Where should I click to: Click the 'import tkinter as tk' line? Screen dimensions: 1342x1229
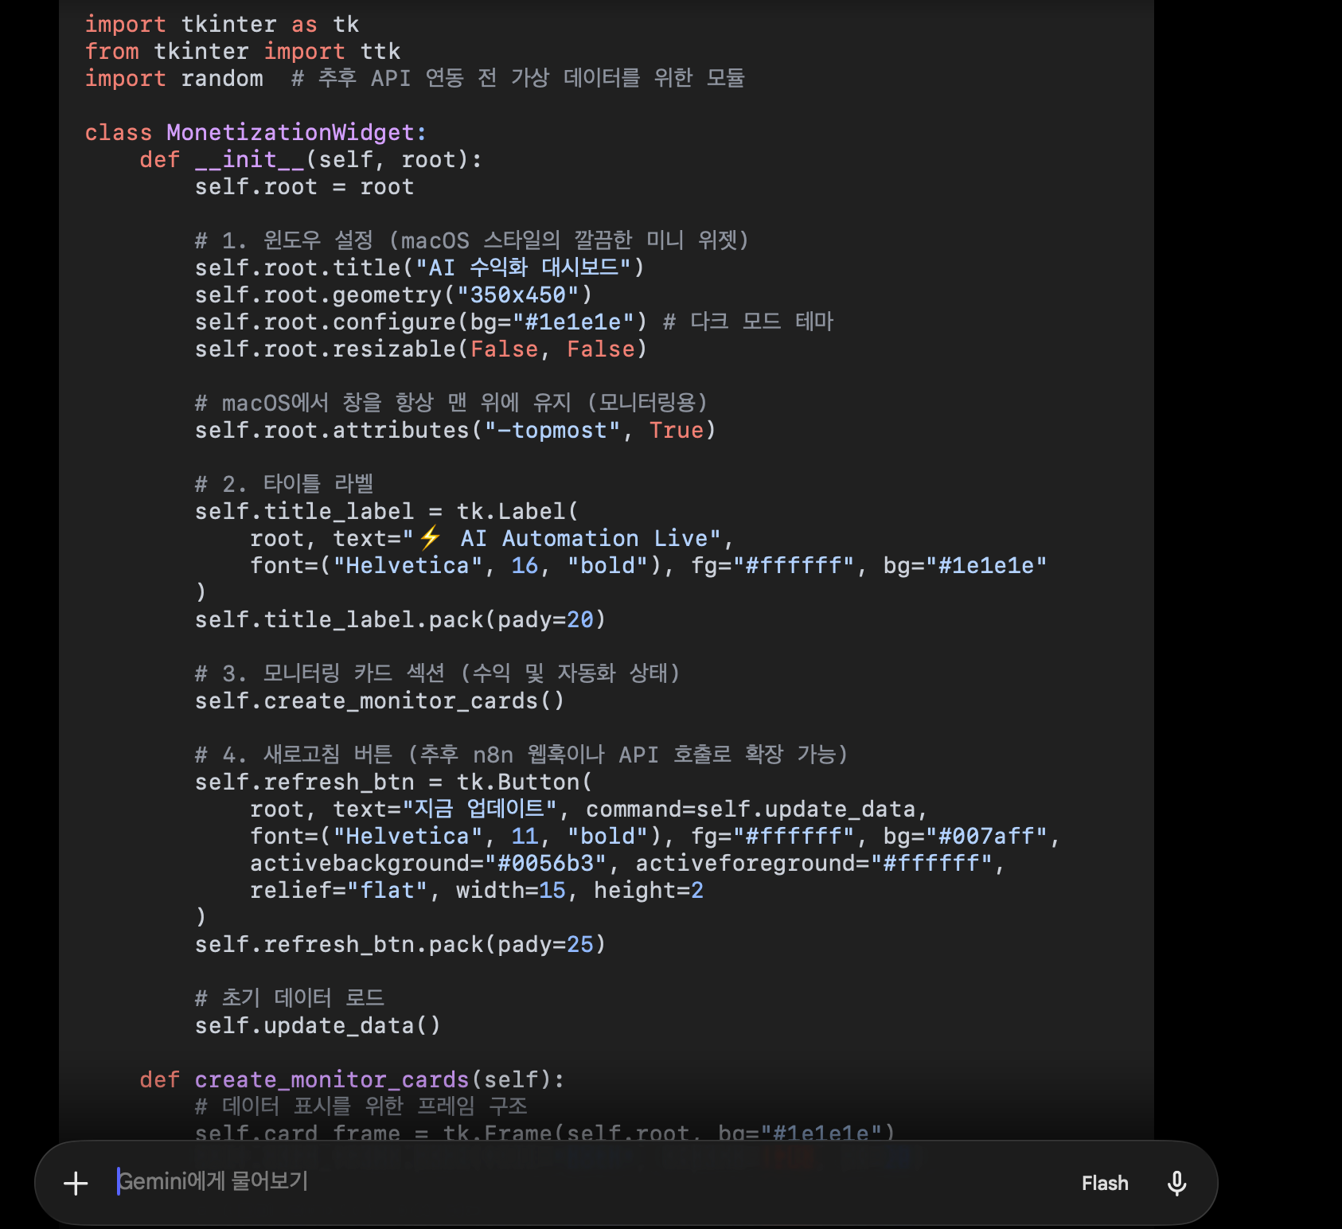pos(222,24)
